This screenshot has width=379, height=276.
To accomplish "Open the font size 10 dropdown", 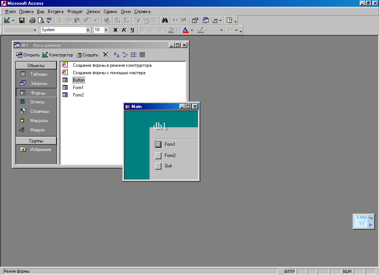I will 106,30.
